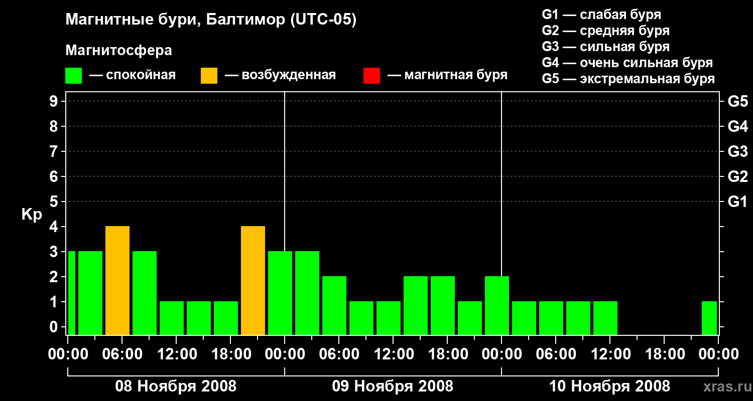This screenshot has height=401, width=753.
Task: Click the Kp 3 green bar crossing midnight into 09 Ноября
Action: (x=280, y=293)
